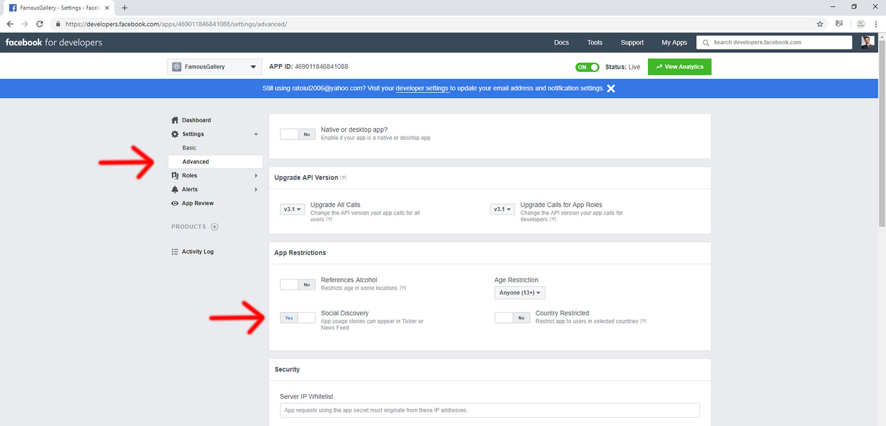
Task: Disable the Social Discovery toggle
Action: [297, 318]
